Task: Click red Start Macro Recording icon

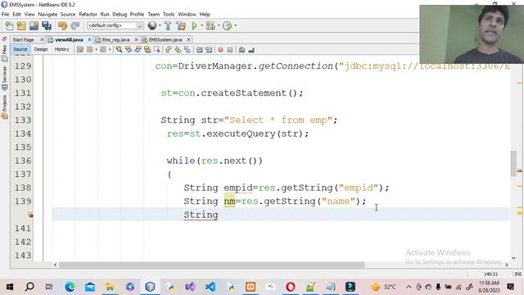Action: (220, 50)
